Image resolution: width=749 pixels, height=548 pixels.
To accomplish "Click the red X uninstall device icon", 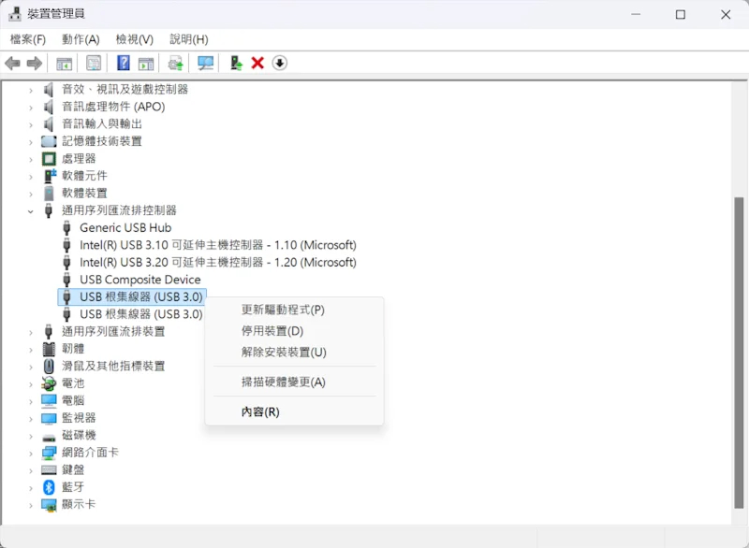I will [x=257, y=63].
